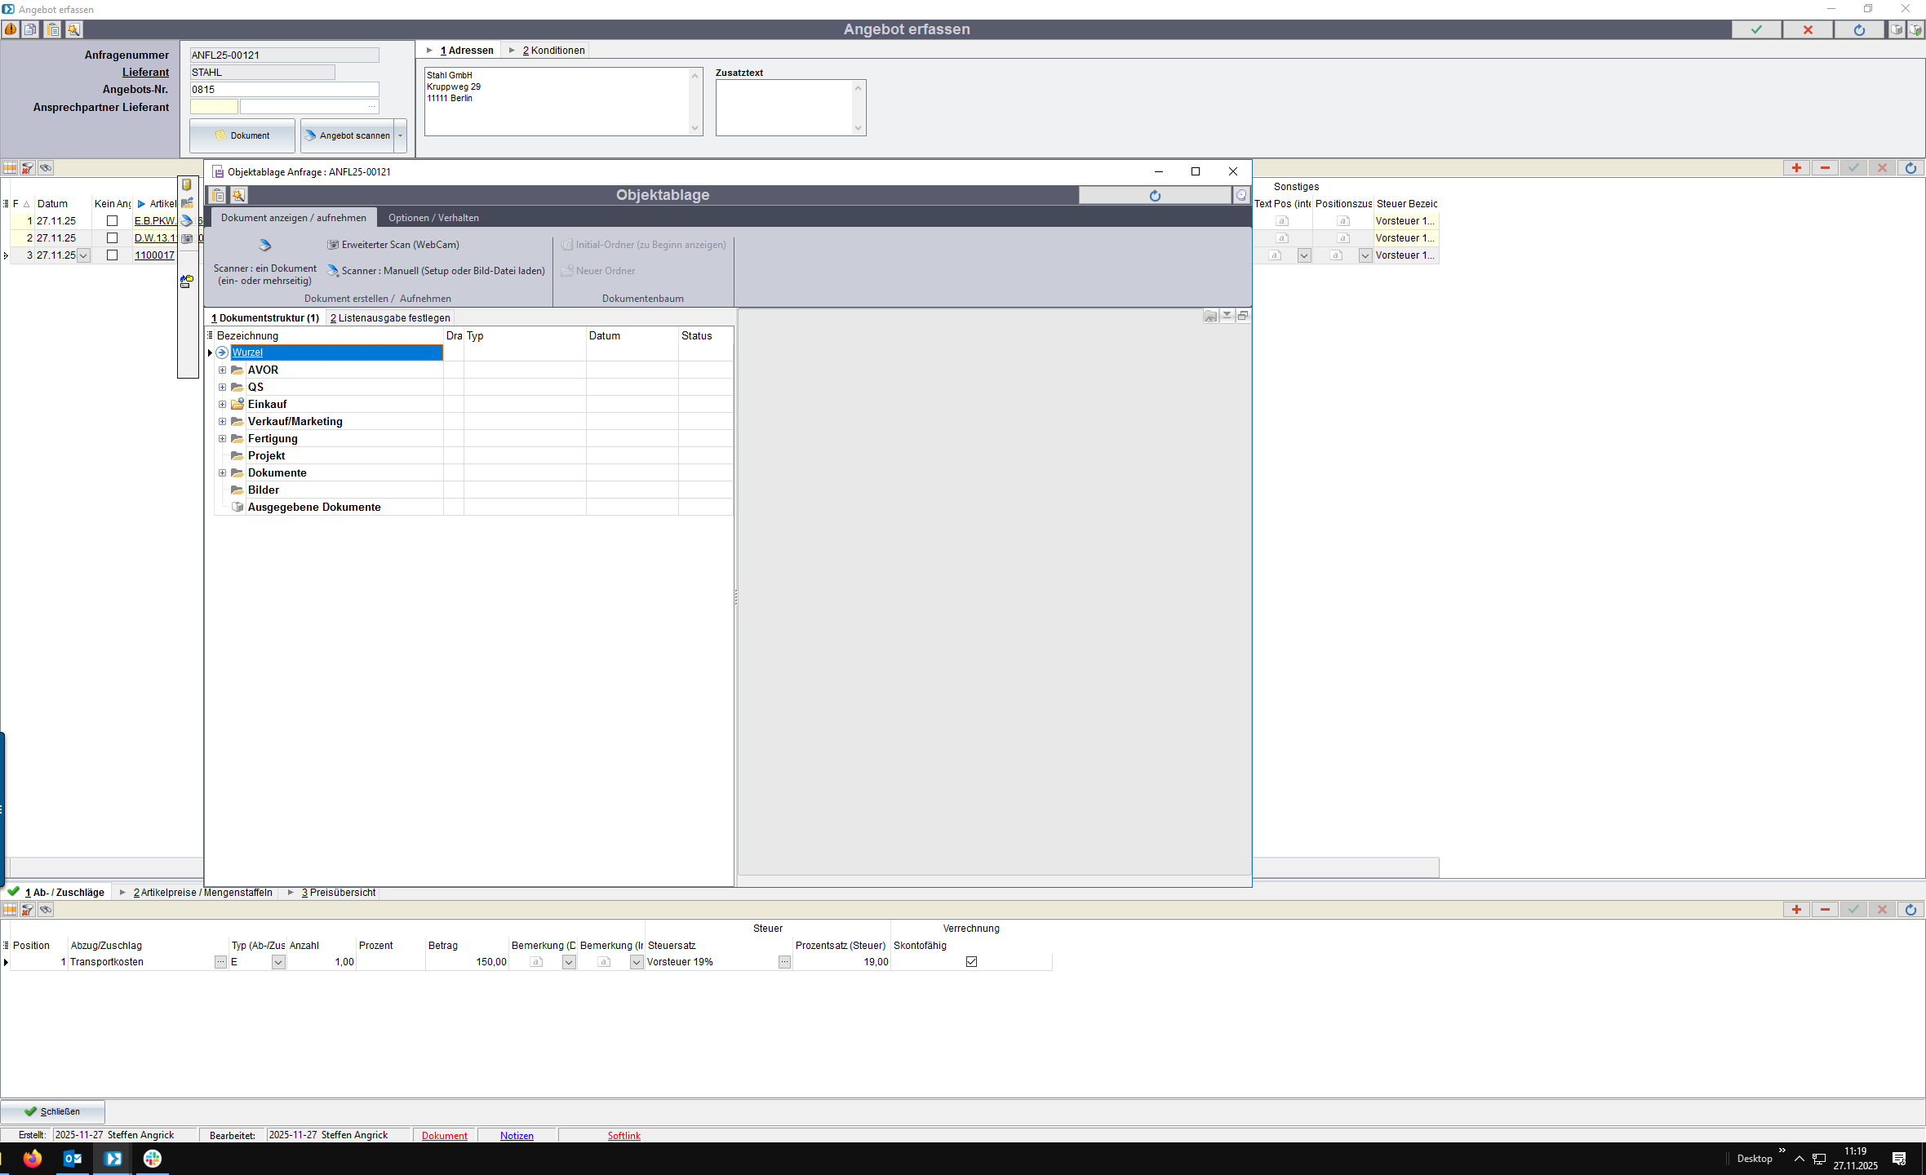Click Erweiterter Scan (WebCam) icon
Viewport: 1926px width, 1175px height.
[x=333, y=245]
